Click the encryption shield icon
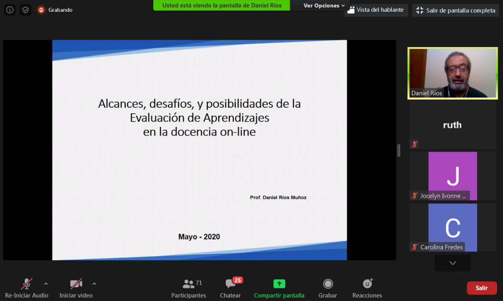The image size is (503, 301). coord(26,10)
